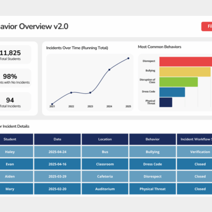Select the Evan student cell
The width and height of the screenshot is (212, 212).
pos(16,164)
